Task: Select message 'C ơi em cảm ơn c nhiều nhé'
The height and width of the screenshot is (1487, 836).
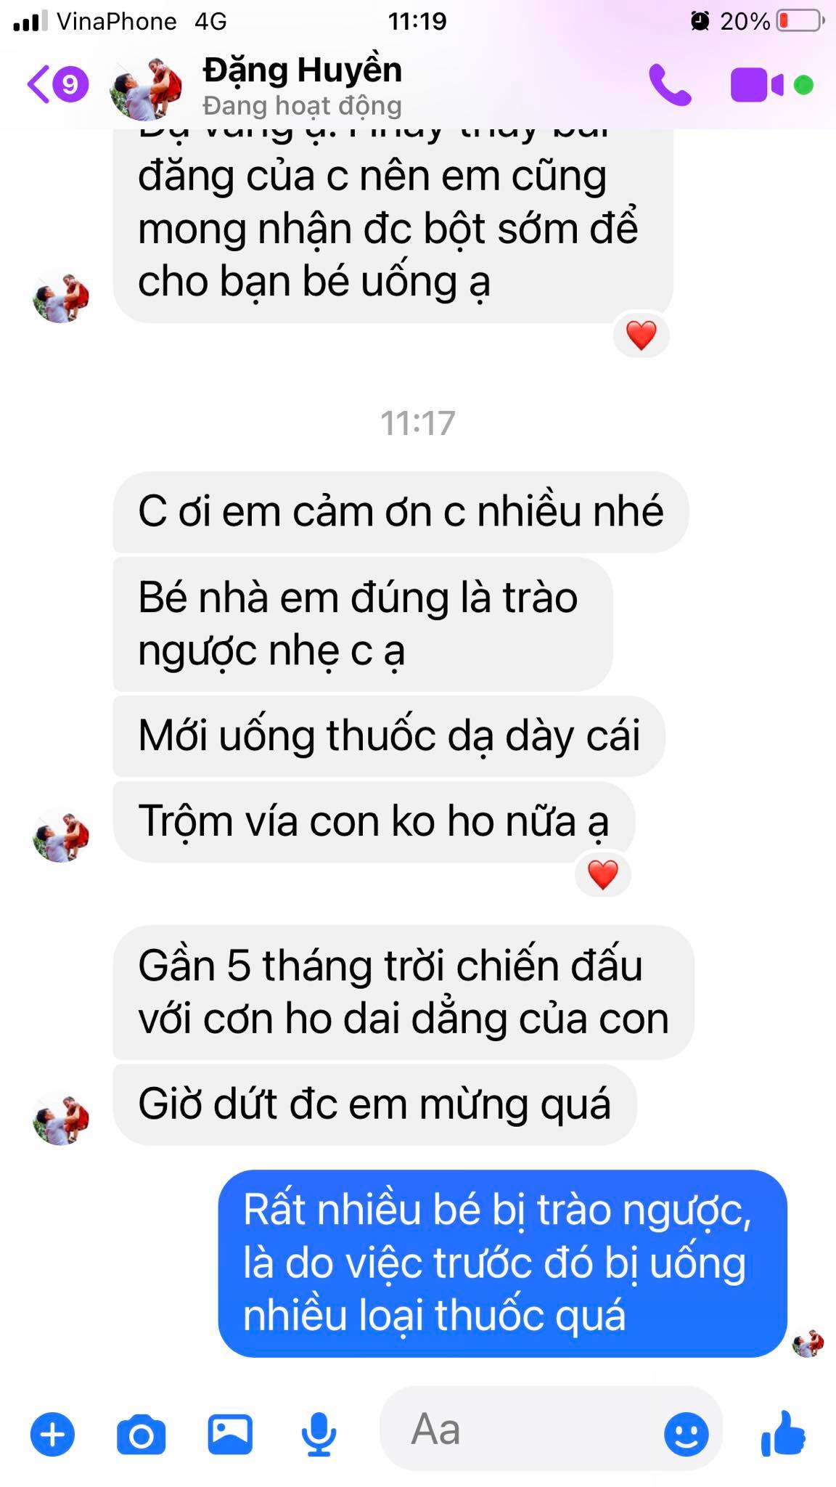Action: 401,512
